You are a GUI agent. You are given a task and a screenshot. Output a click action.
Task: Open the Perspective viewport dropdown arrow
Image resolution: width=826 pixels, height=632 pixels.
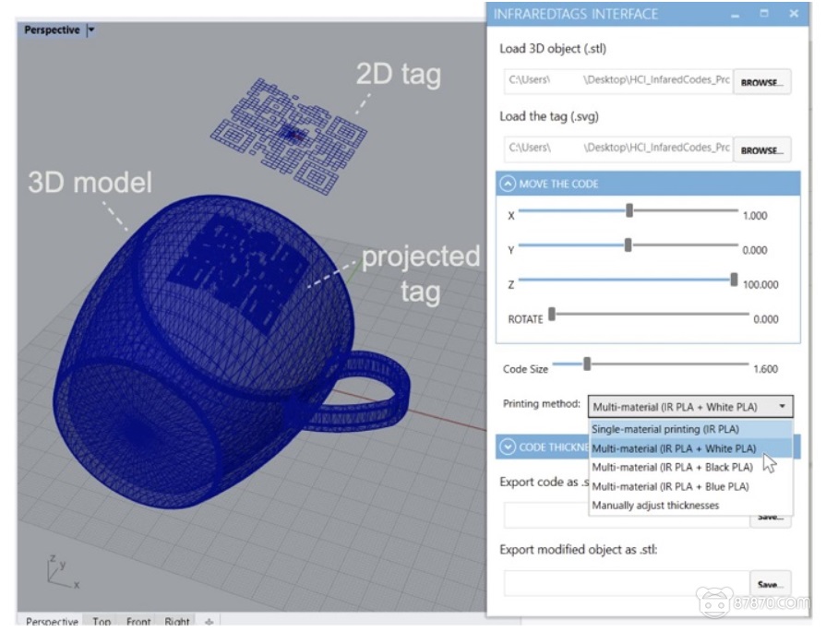pyautogui.click(x=90, y=30)
